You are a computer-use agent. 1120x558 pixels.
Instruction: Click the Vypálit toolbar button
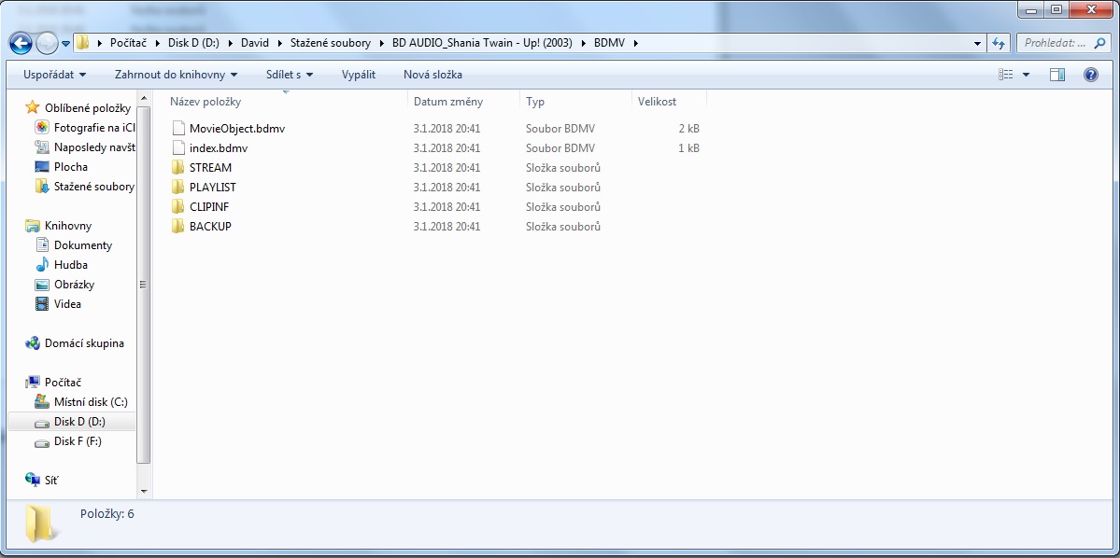tap(359, 75)
